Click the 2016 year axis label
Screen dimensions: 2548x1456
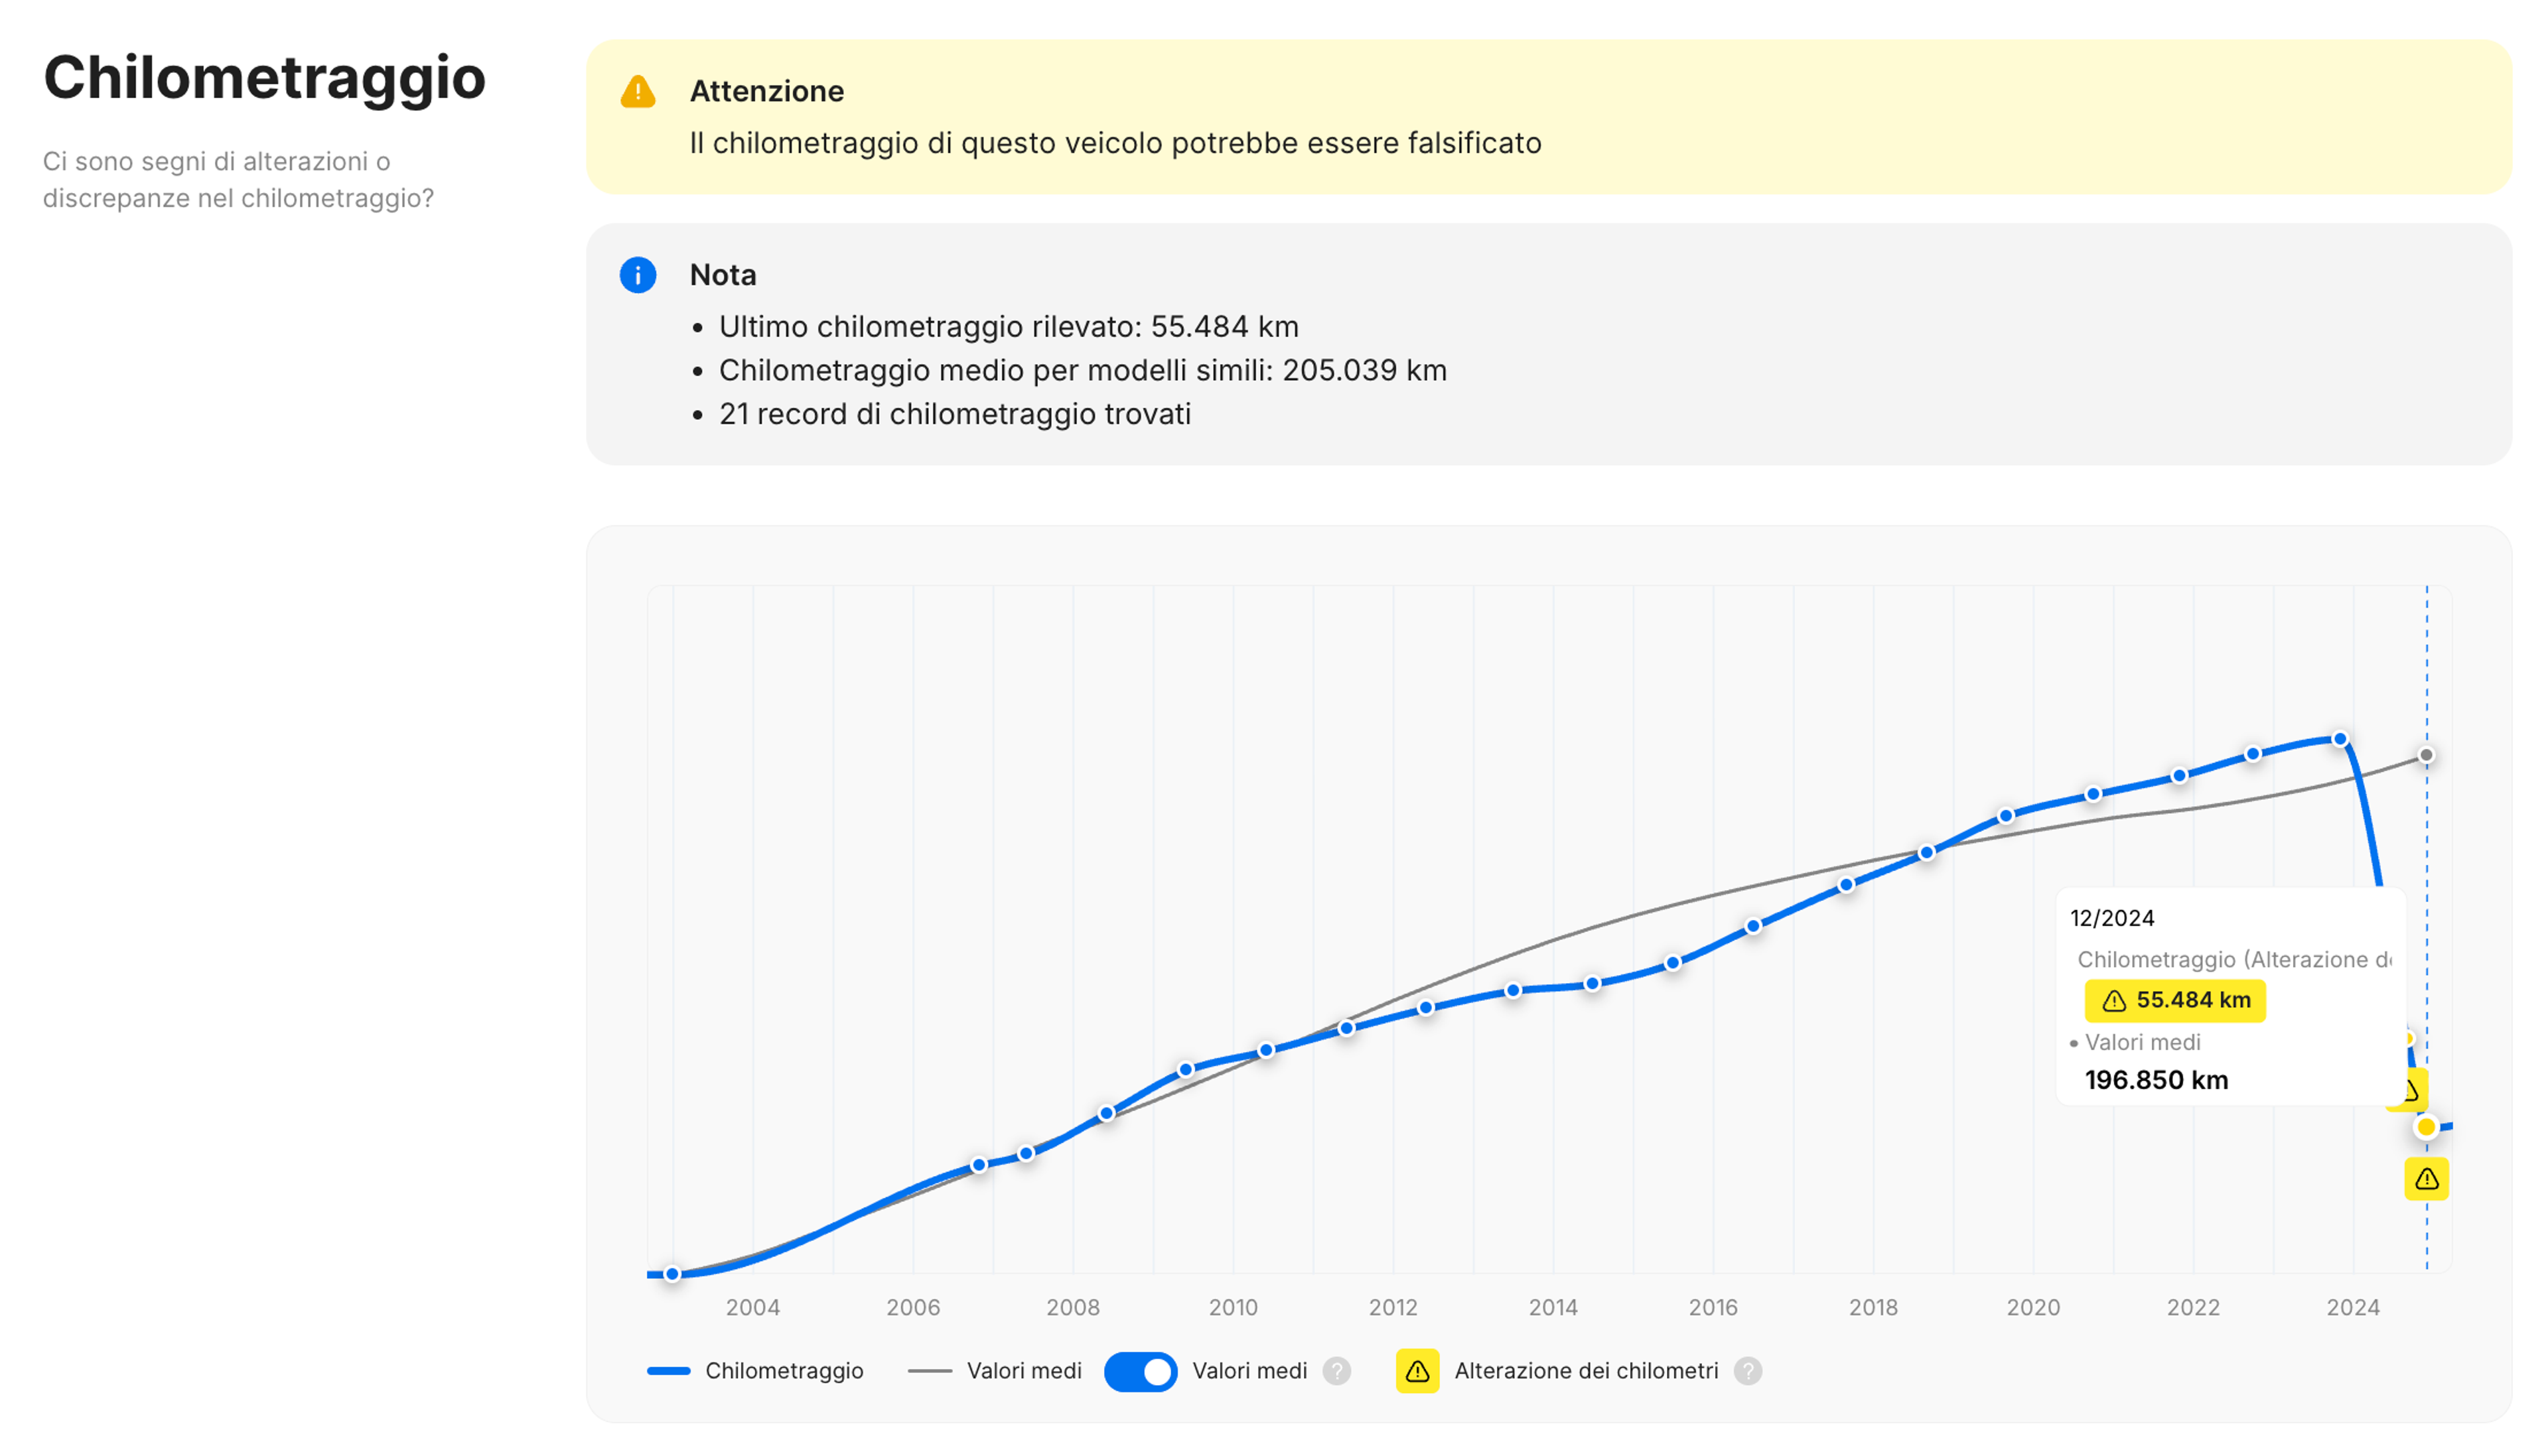1714,1307
